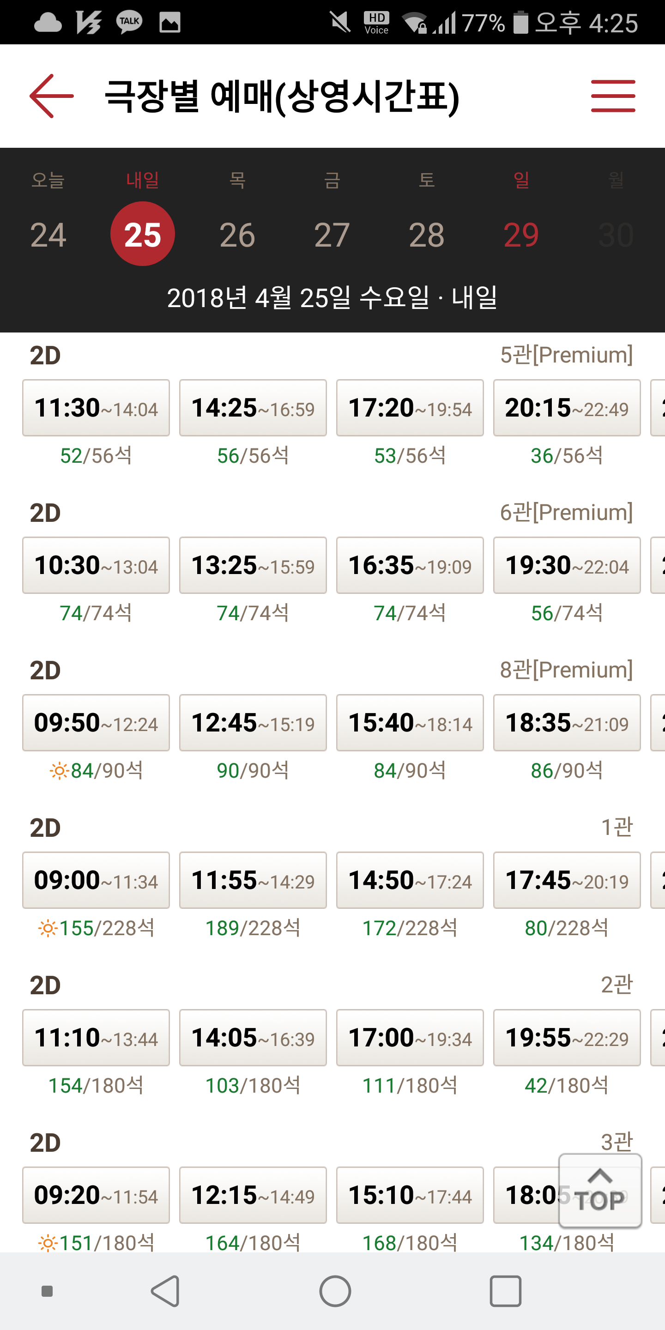Book the 11:30 showing in hall 5 Premium
The width and height of the screenshot is (665, 1330).
click(x=96, y=408)
